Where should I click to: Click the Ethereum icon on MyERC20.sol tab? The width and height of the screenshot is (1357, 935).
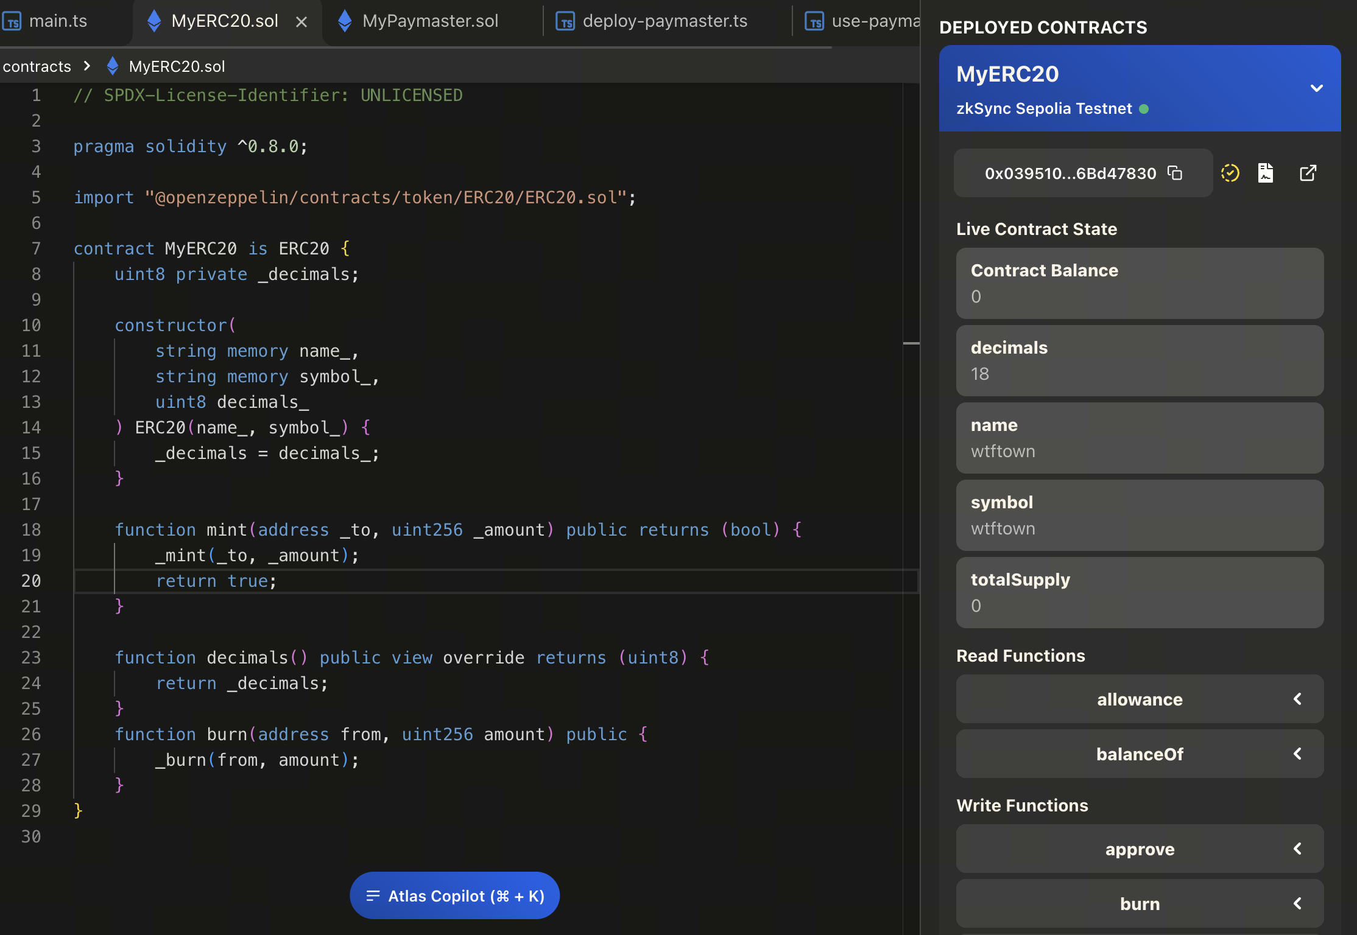tap(154, 21)
